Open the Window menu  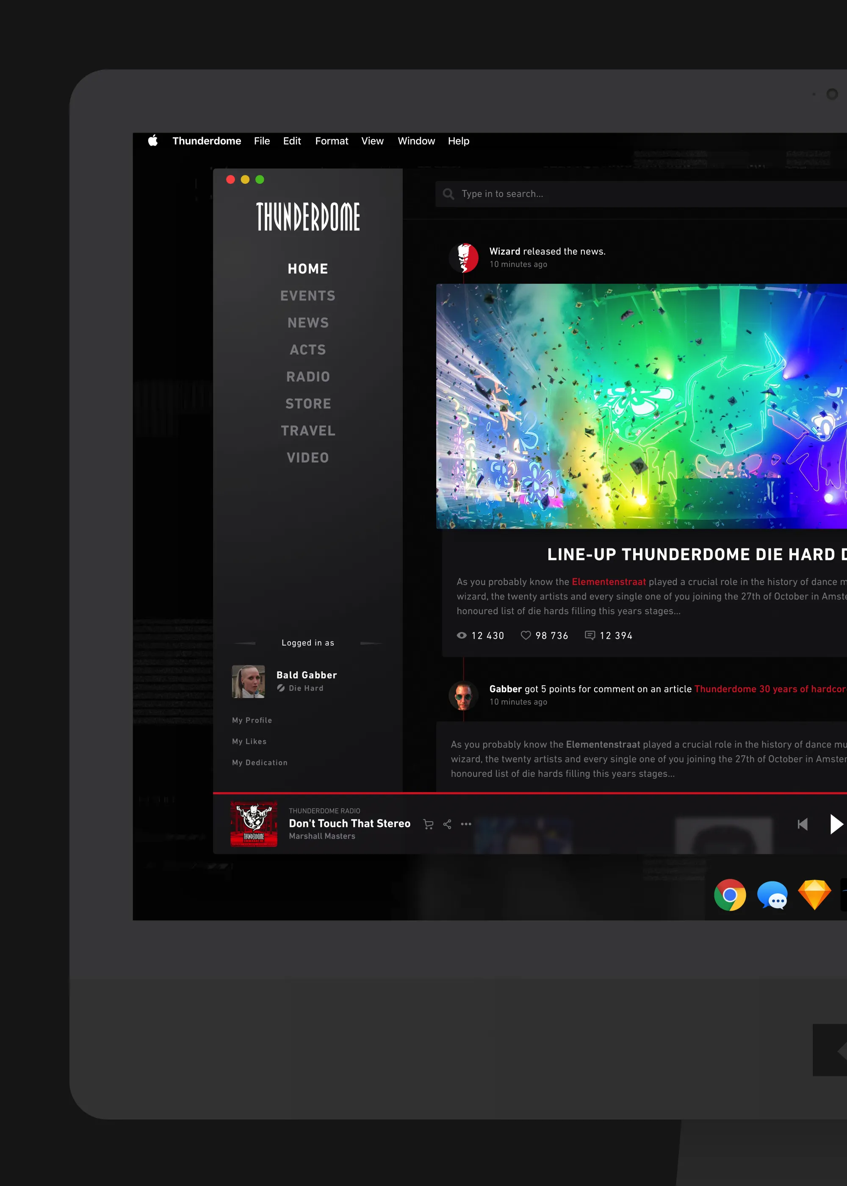pos(416,141)
